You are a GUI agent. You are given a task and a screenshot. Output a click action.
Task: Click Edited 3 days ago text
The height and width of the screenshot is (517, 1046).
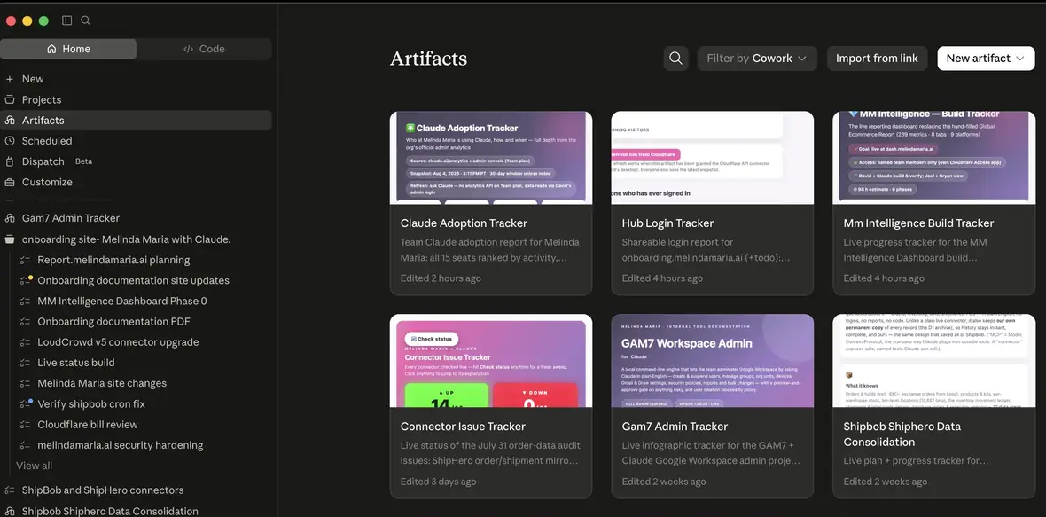[438, 482]
